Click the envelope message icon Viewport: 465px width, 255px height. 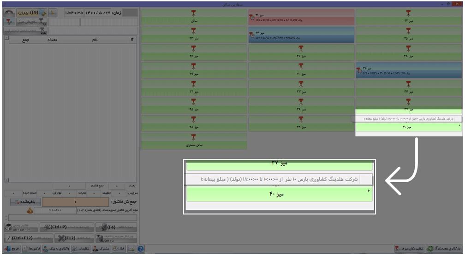pyautogui.click(x=131, y=249)
